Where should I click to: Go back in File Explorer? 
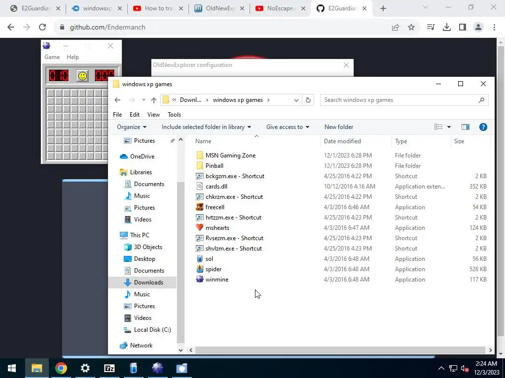pyautogui.click(x=117, y=100)
